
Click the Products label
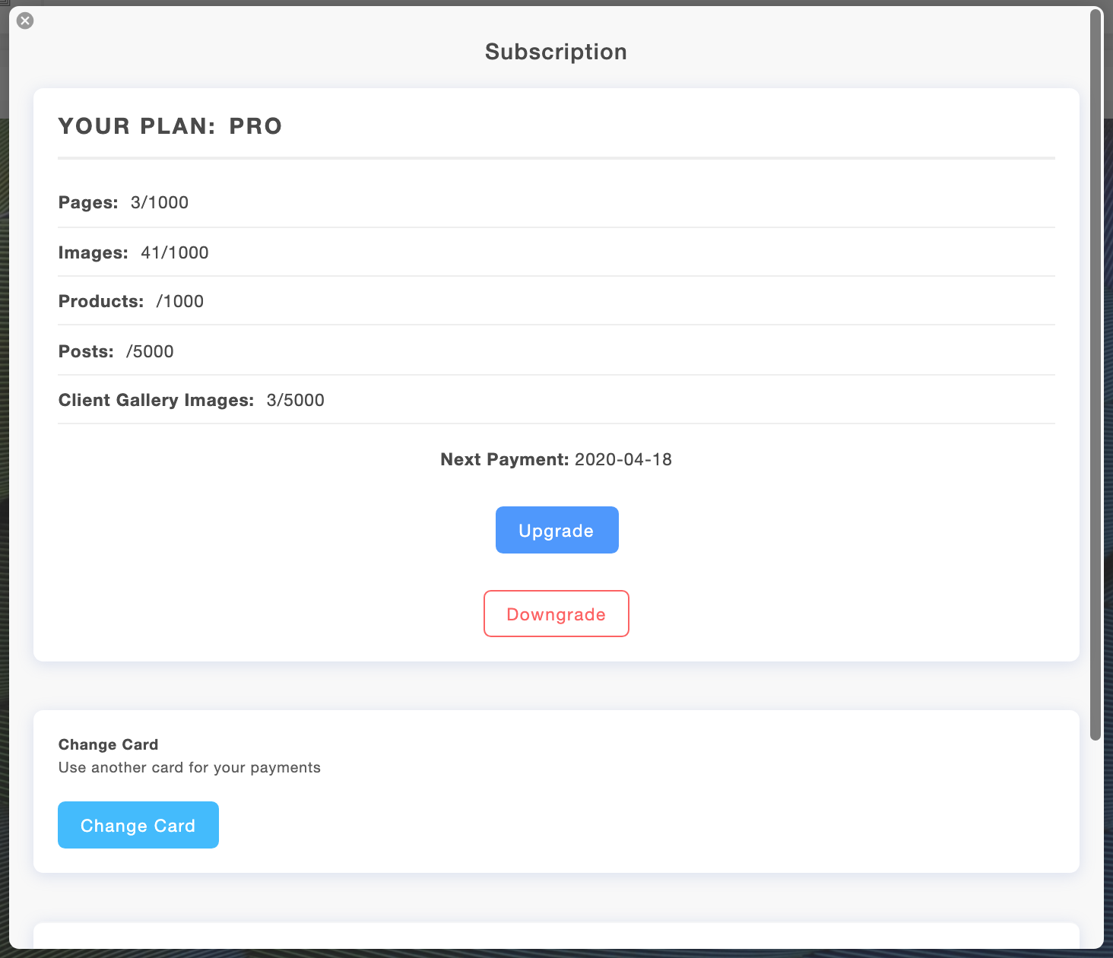point(101,301)
